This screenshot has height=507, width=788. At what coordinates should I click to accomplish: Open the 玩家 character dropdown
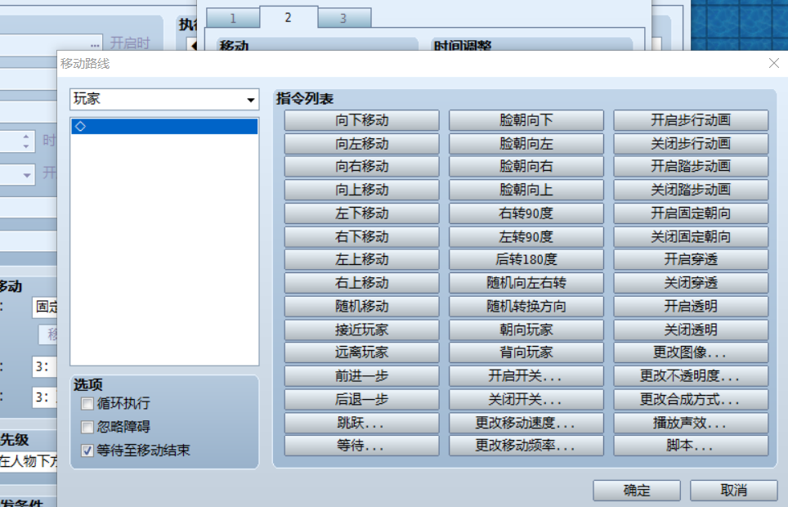[x=164, y=99]
